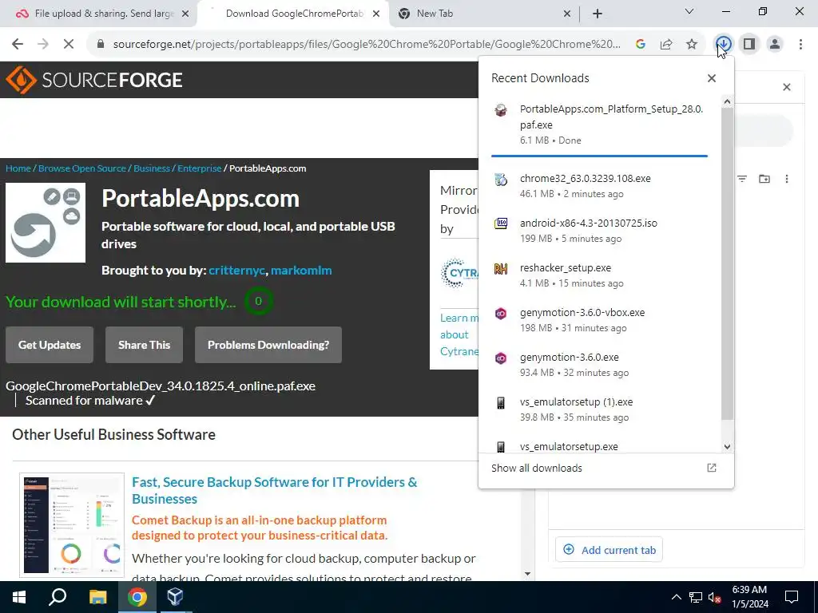Screen dimensions: 818x613
Task: Click the reshacker_setup file icon
Action: (x=501, y=268)
